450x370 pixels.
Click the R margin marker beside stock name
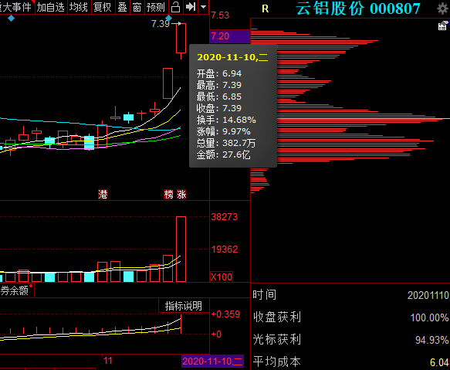coord(266,9)
